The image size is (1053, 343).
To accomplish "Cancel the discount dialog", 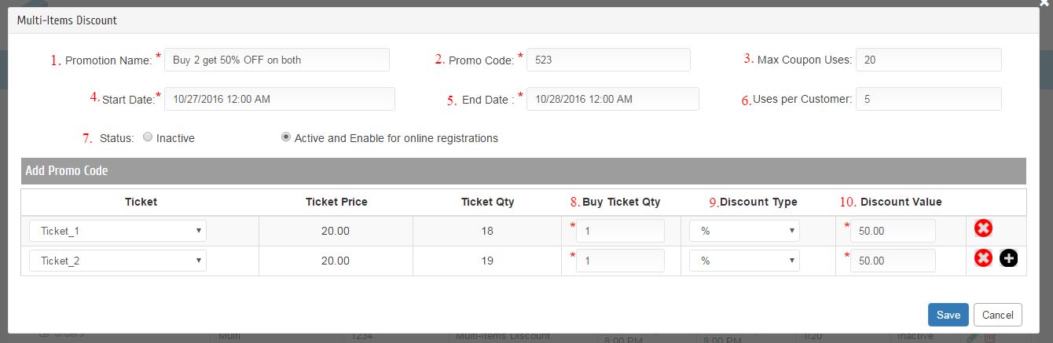I will tap(998, 315).
